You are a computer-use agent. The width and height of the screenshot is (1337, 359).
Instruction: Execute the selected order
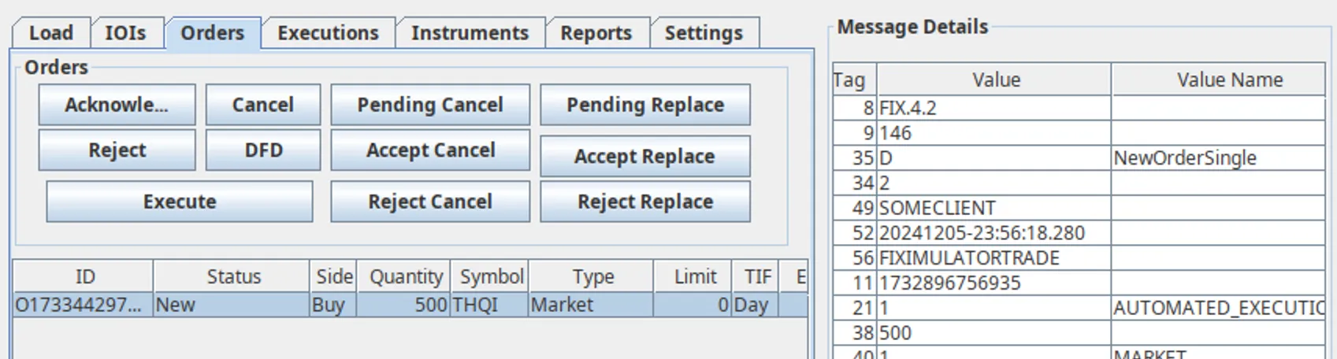click(180, 202)
